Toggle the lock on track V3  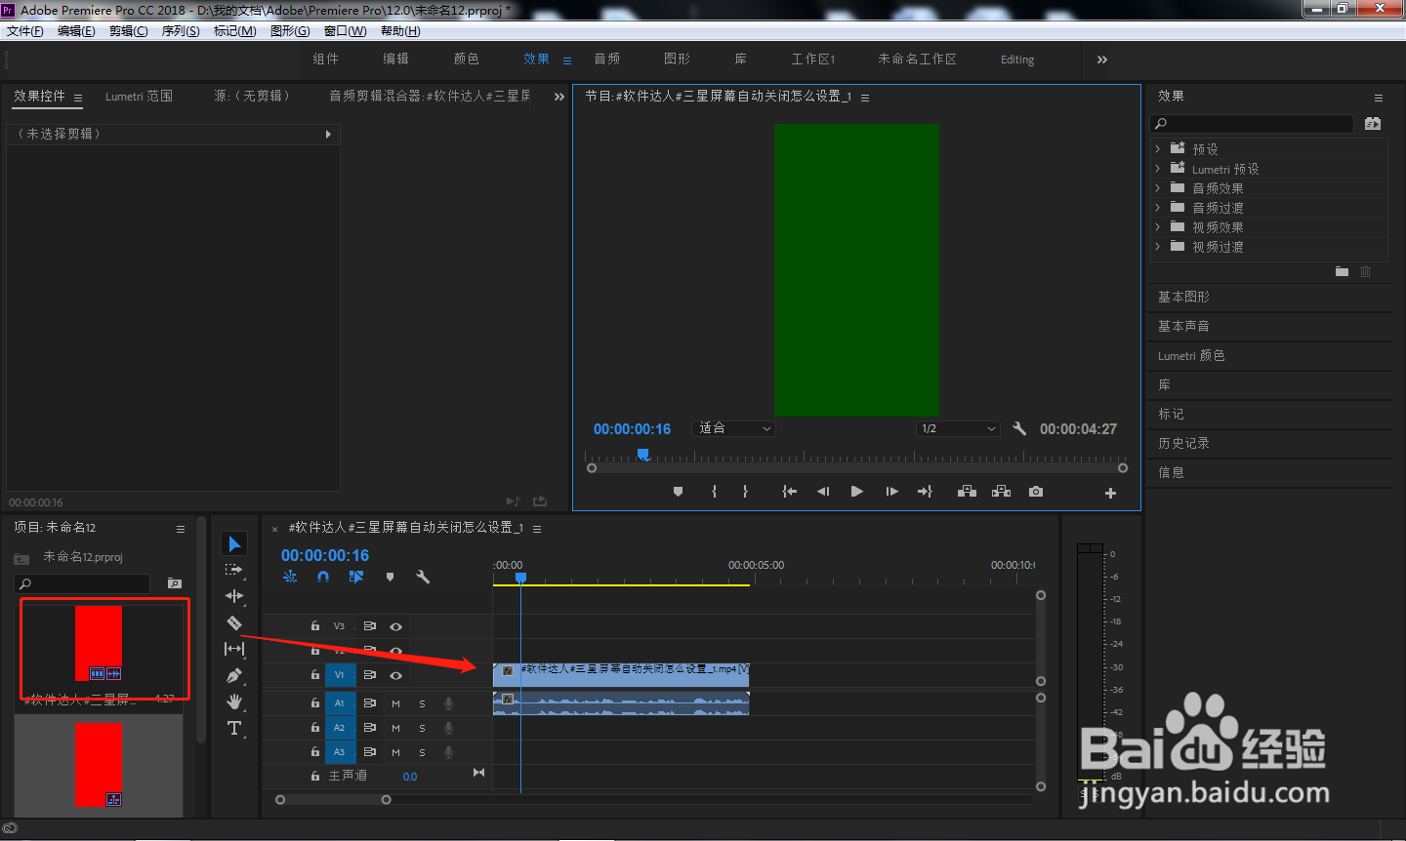(x=315, y=626)
